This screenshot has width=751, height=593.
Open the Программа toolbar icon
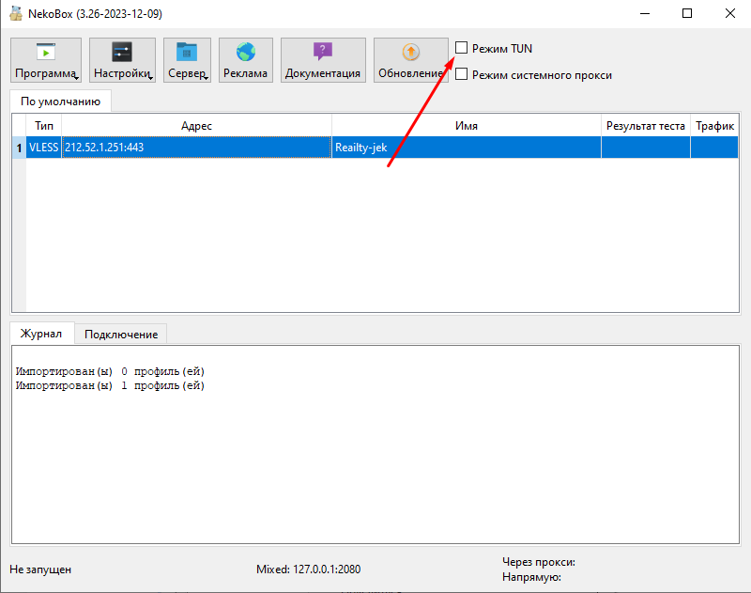coord(45,53)
